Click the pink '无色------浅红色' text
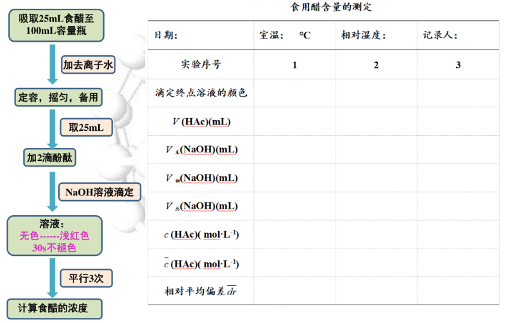The width and height of the screenshot is (506, 323). [54, 236]
